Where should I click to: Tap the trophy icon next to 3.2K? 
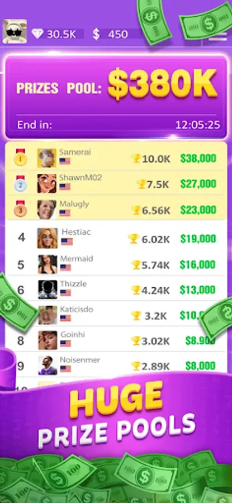coord(136,316)
